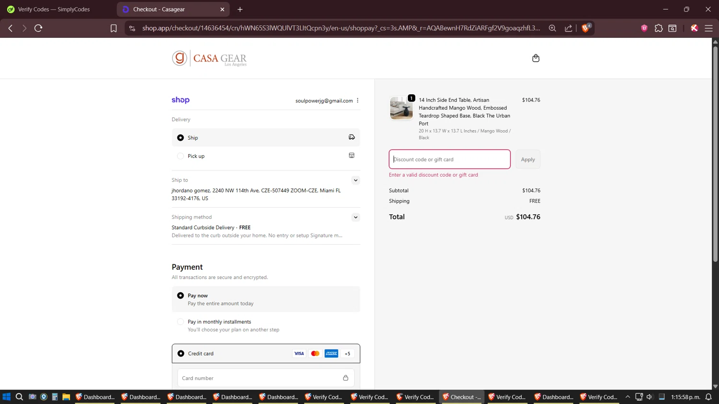
Task: Switch to Checkout - Casagear tab
Action: click(x=174, y=9)
